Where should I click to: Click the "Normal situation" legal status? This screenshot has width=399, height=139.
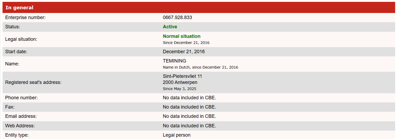pyautogui.click(x=182, y=36)
